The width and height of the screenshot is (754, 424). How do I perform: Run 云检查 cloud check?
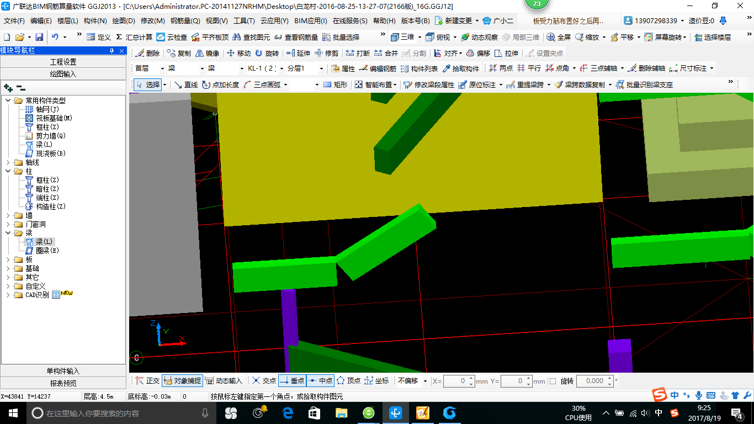[172, 37]
